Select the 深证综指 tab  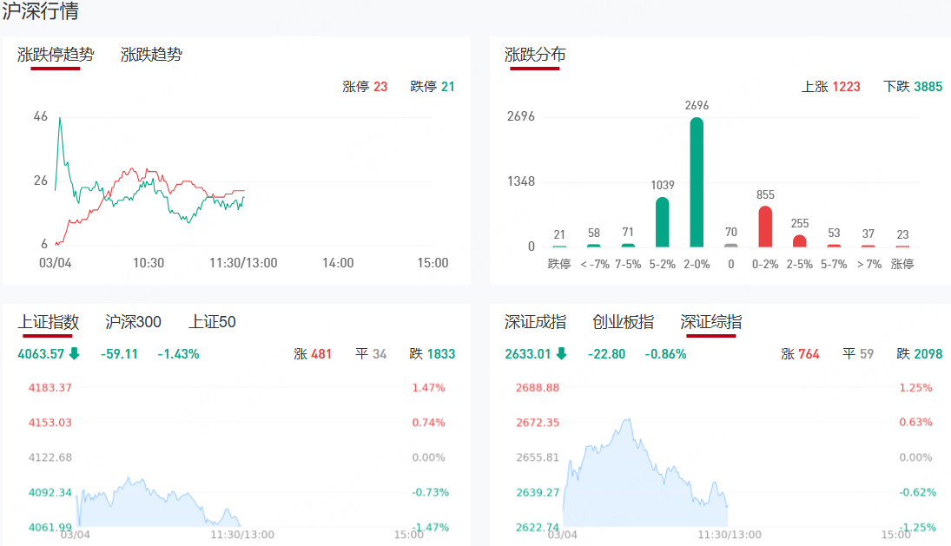pyautogui.click(x=710, y=322)
